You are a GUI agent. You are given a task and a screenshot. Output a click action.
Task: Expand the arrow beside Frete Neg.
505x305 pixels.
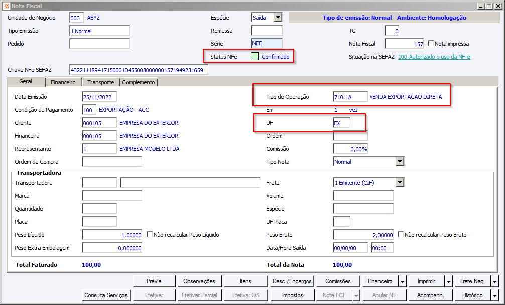coord(494,281)
